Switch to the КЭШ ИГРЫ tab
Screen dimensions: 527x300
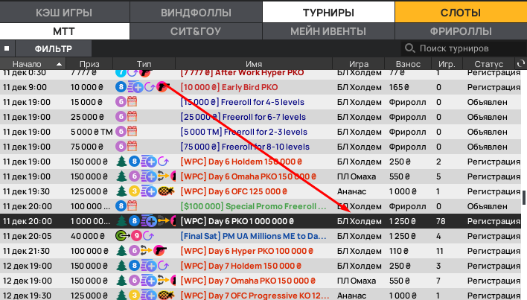pyautogui.click(x=65, y=13)
